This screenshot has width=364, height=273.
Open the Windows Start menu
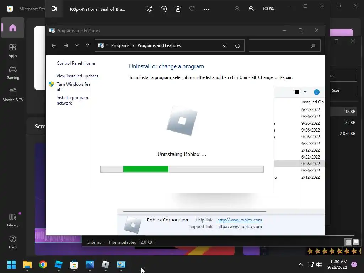12,264
